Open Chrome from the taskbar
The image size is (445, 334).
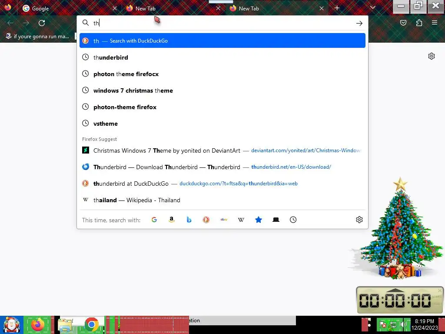(x=91, y=325)
